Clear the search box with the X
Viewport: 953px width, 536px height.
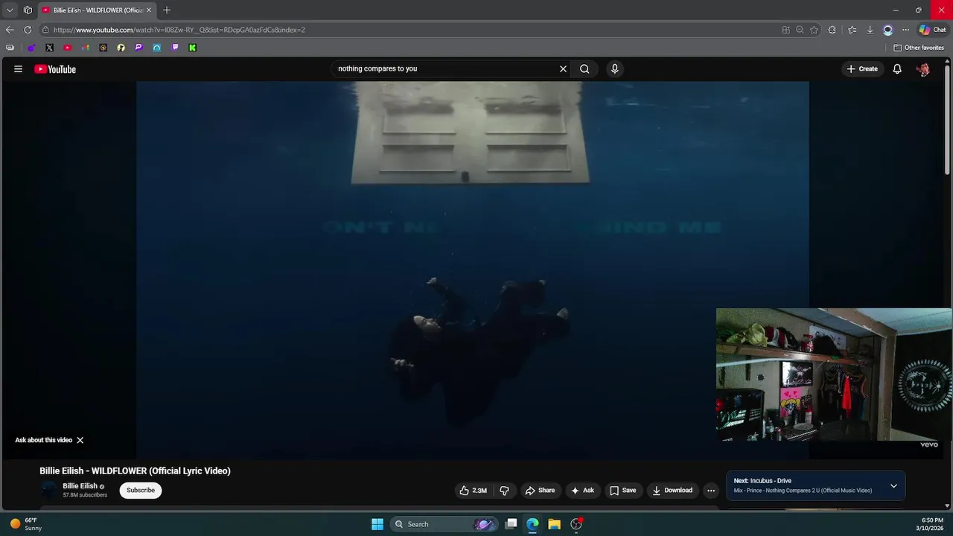(x=563, y=68)
